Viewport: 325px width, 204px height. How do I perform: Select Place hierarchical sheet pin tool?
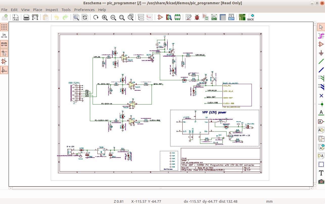tap(321, 156)
